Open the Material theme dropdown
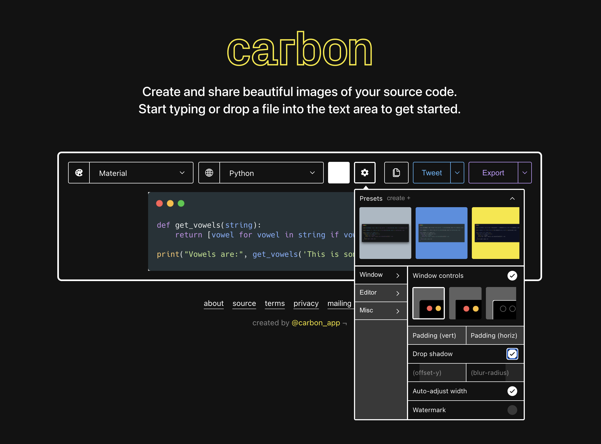This screenshot has width=601, height=444. 141,173
